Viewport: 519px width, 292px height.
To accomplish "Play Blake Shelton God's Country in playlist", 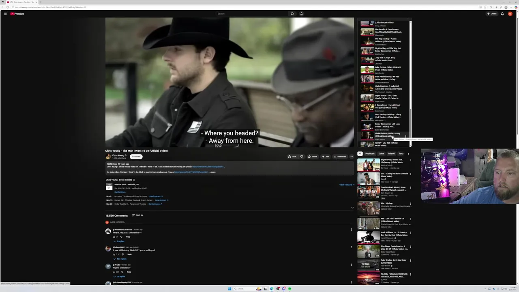I will point(383,136).
